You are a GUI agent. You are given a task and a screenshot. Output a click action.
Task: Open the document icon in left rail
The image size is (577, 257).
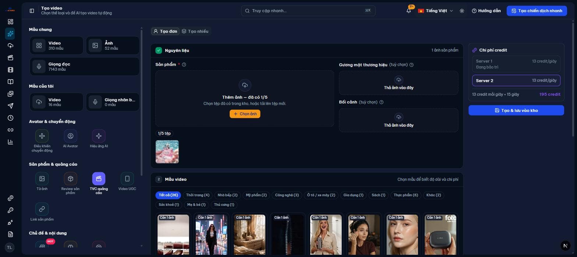[10, 235]
